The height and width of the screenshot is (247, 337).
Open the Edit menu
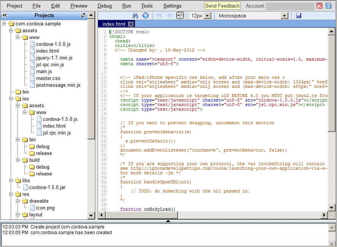pyautogui.click(x=55, y=6)
